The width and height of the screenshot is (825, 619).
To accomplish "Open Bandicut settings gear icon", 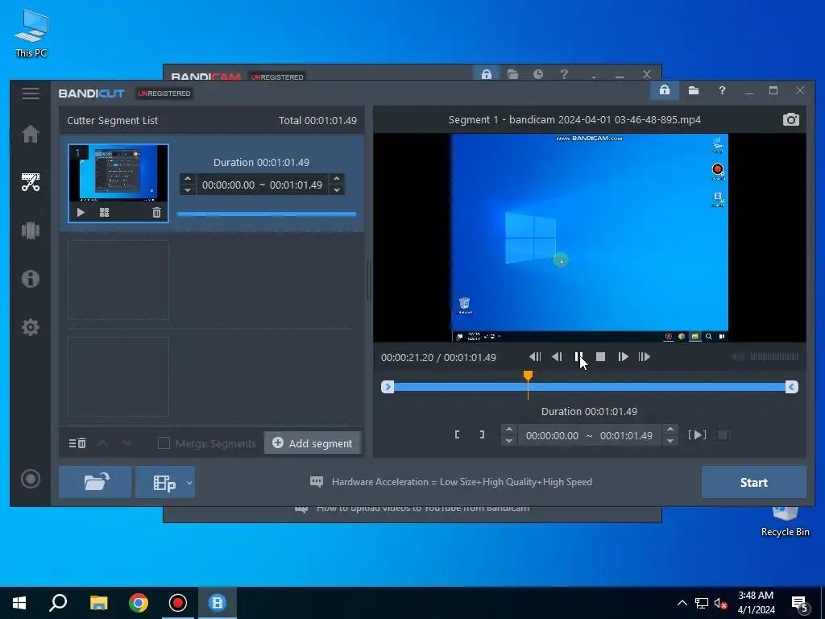I will 31,327.
